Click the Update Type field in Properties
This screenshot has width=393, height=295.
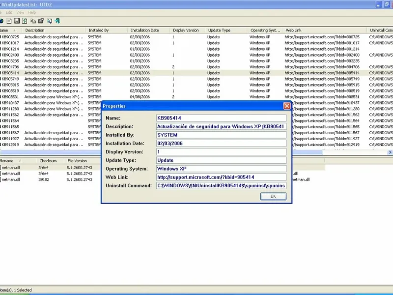(x=221, y=160)
